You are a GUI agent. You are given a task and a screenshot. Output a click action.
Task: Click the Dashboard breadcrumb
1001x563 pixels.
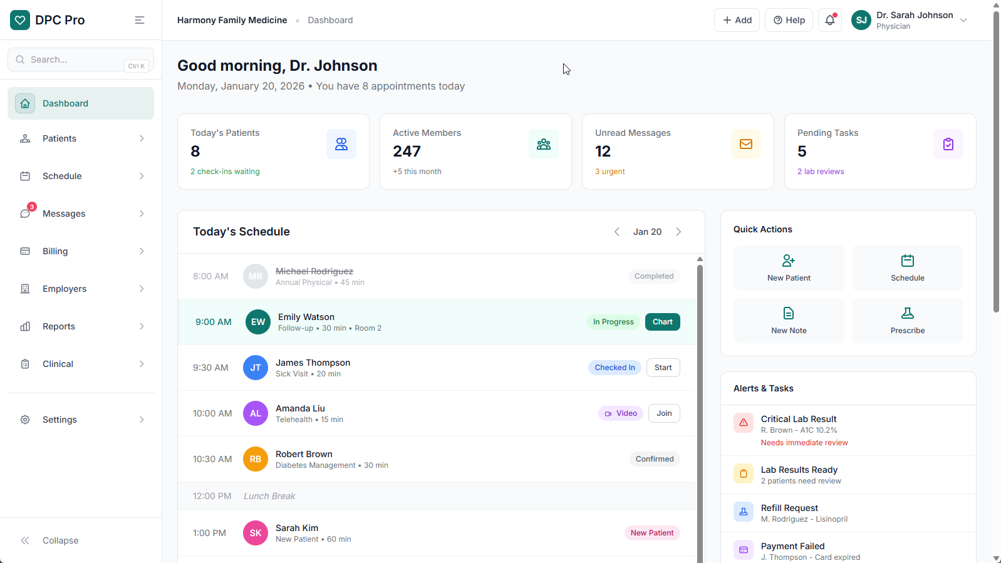point(330,20)
